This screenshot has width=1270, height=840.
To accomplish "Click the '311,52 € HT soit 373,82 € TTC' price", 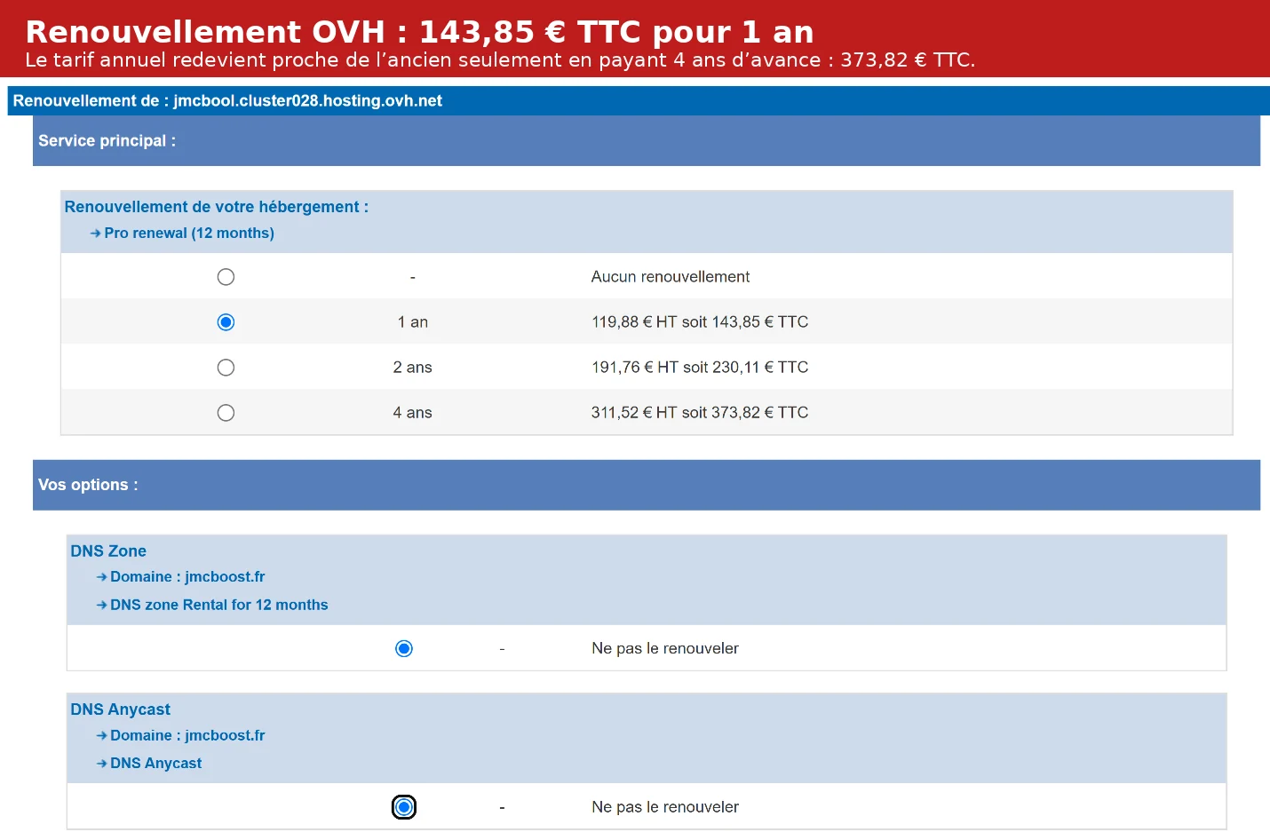I will tap(700, 413).
